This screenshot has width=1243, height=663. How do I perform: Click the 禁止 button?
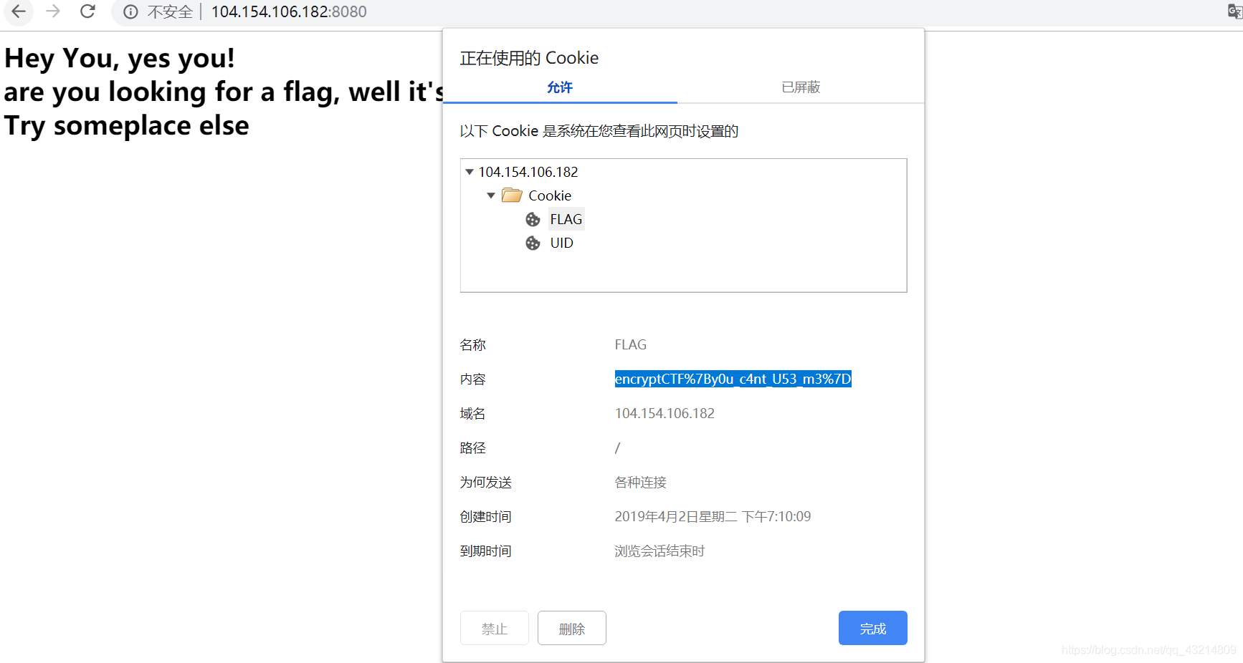495,628
